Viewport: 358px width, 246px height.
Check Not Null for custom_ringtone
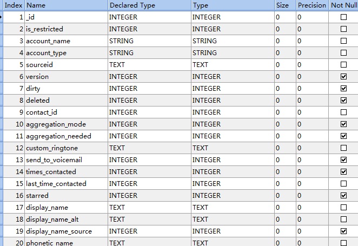click(x=343, y=148)
